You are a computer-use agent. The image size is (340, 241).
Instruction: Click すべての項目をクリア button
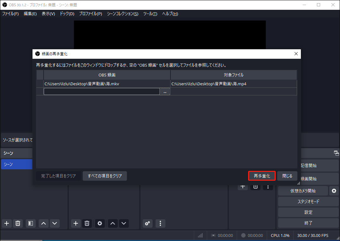(105, 176)
